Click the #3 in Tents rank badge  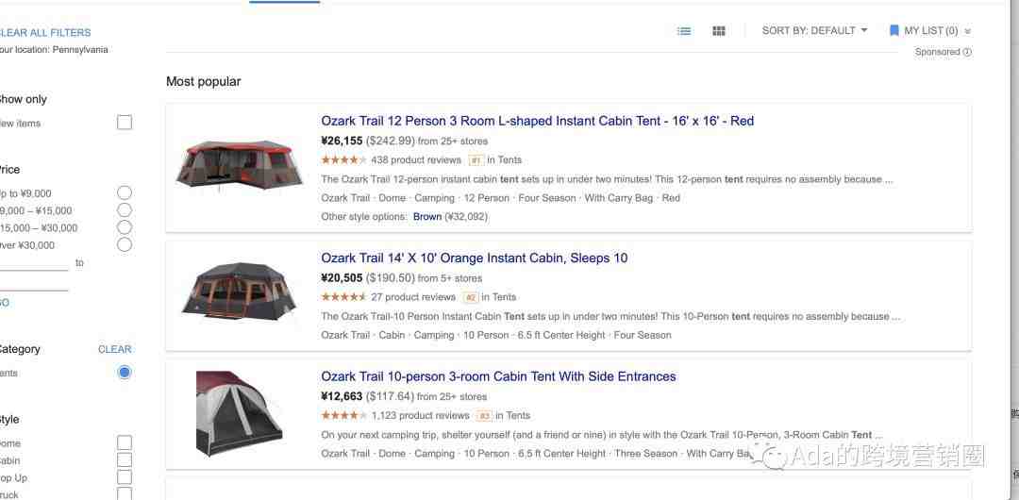(x=484, y=415)
